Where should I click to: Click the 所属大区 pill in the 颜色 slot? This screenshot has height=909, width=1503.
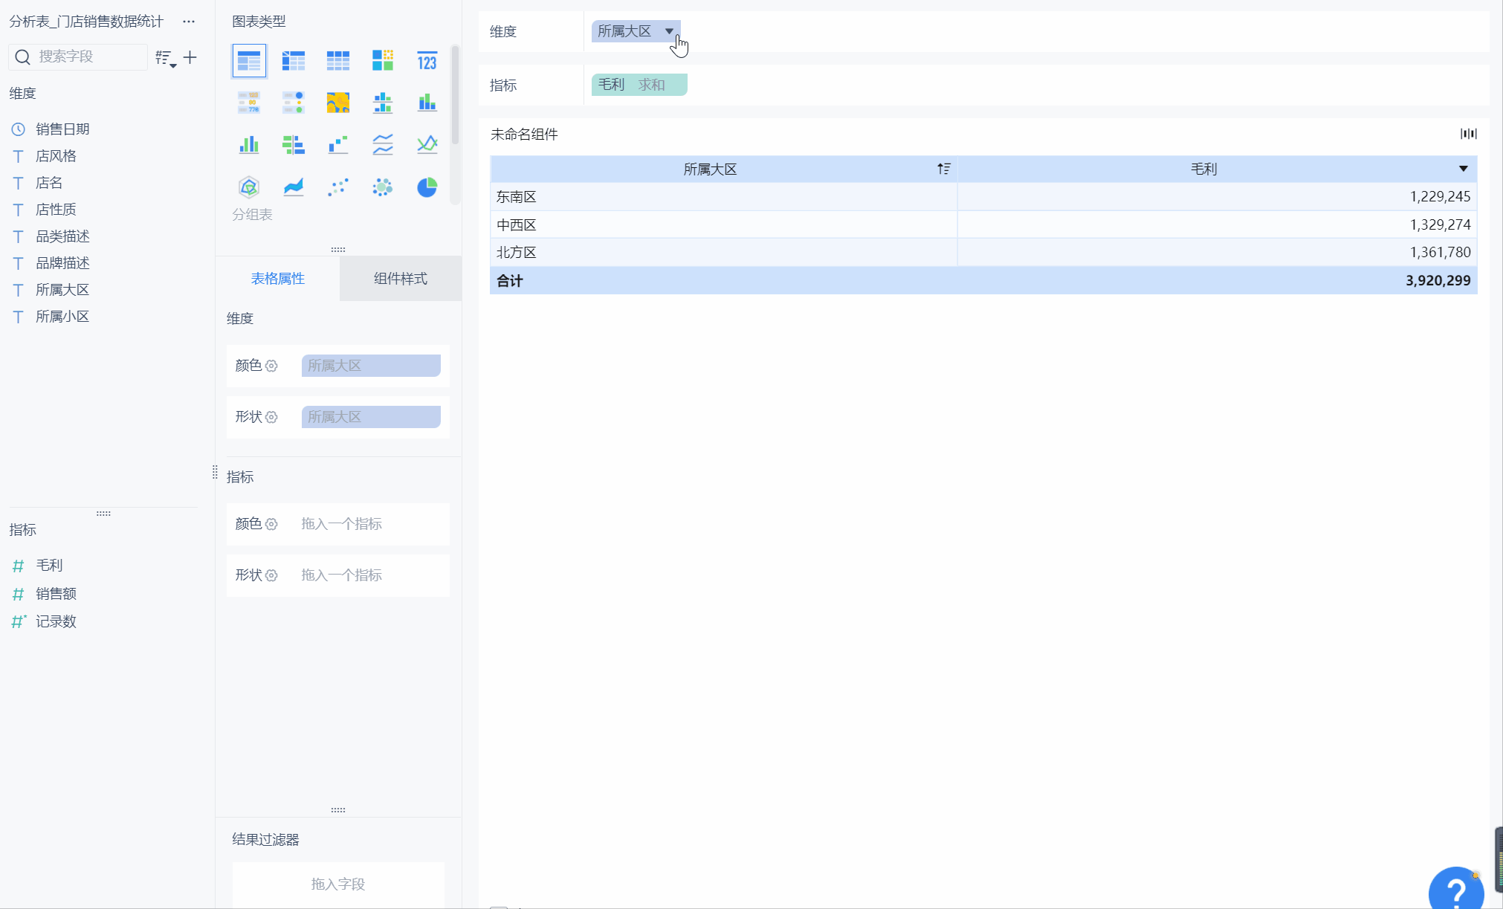coord(371,366)
